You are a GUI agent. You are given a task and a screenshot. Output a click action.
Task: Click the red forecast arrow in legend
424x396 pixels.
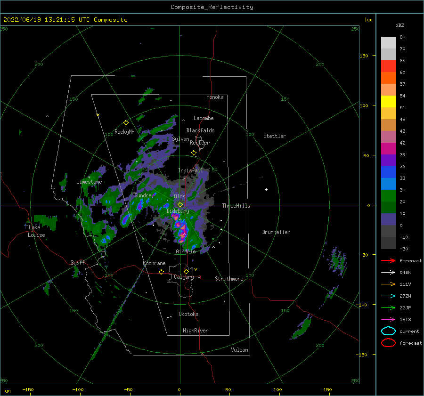click(388, 260)
